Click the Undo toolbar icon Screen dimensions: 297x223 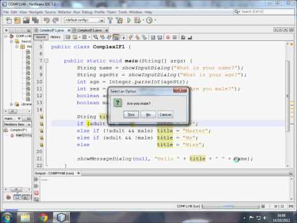pyautogui.click(x=46, y=20)
